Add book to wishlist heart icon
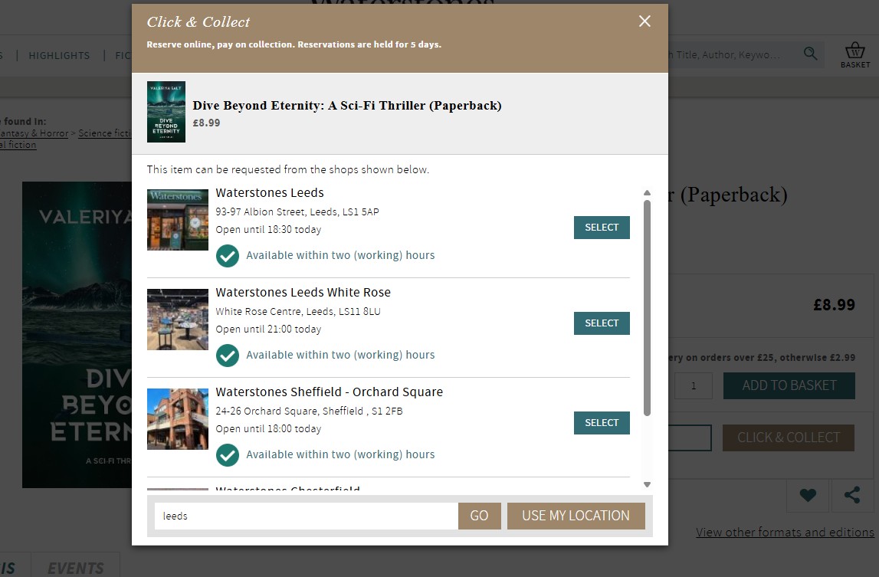 click(808, 495)
